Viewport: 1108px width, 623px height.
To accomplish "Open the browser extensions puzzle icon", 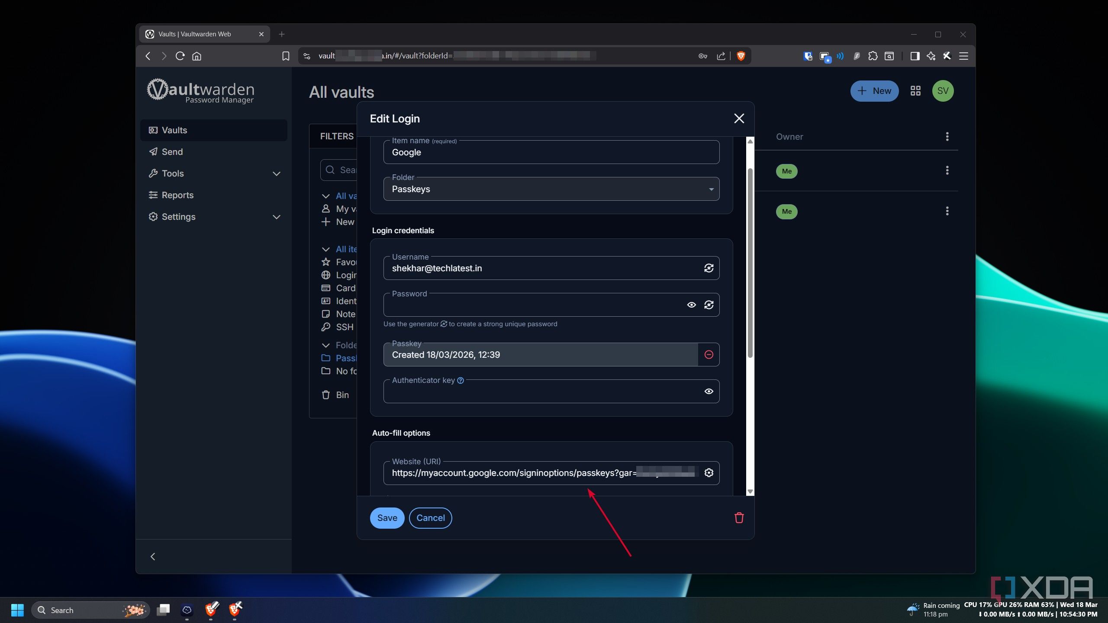I will click(x=873, y=56).
